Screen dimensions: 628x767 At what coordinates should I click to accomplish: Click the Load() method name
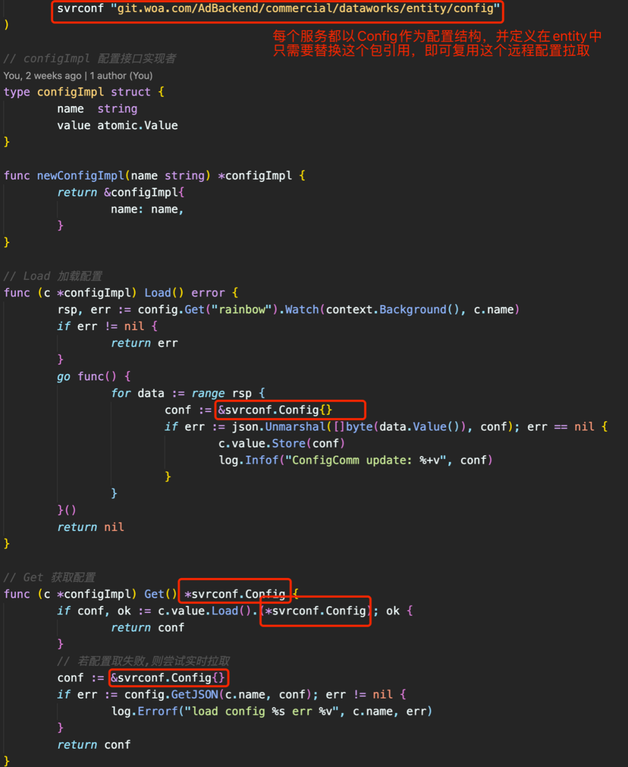click(164, 293)
